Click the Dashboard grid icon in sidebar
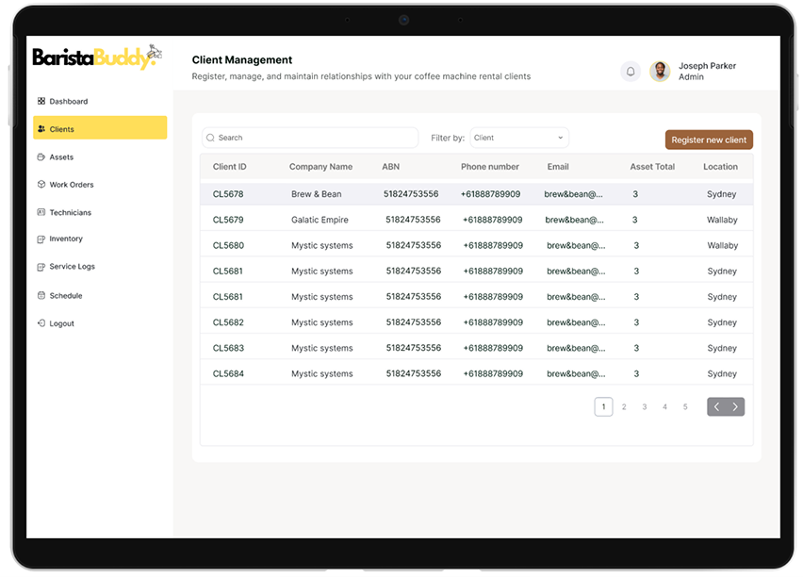Screen dimensions: 803x577 click(x=41, y=101)
